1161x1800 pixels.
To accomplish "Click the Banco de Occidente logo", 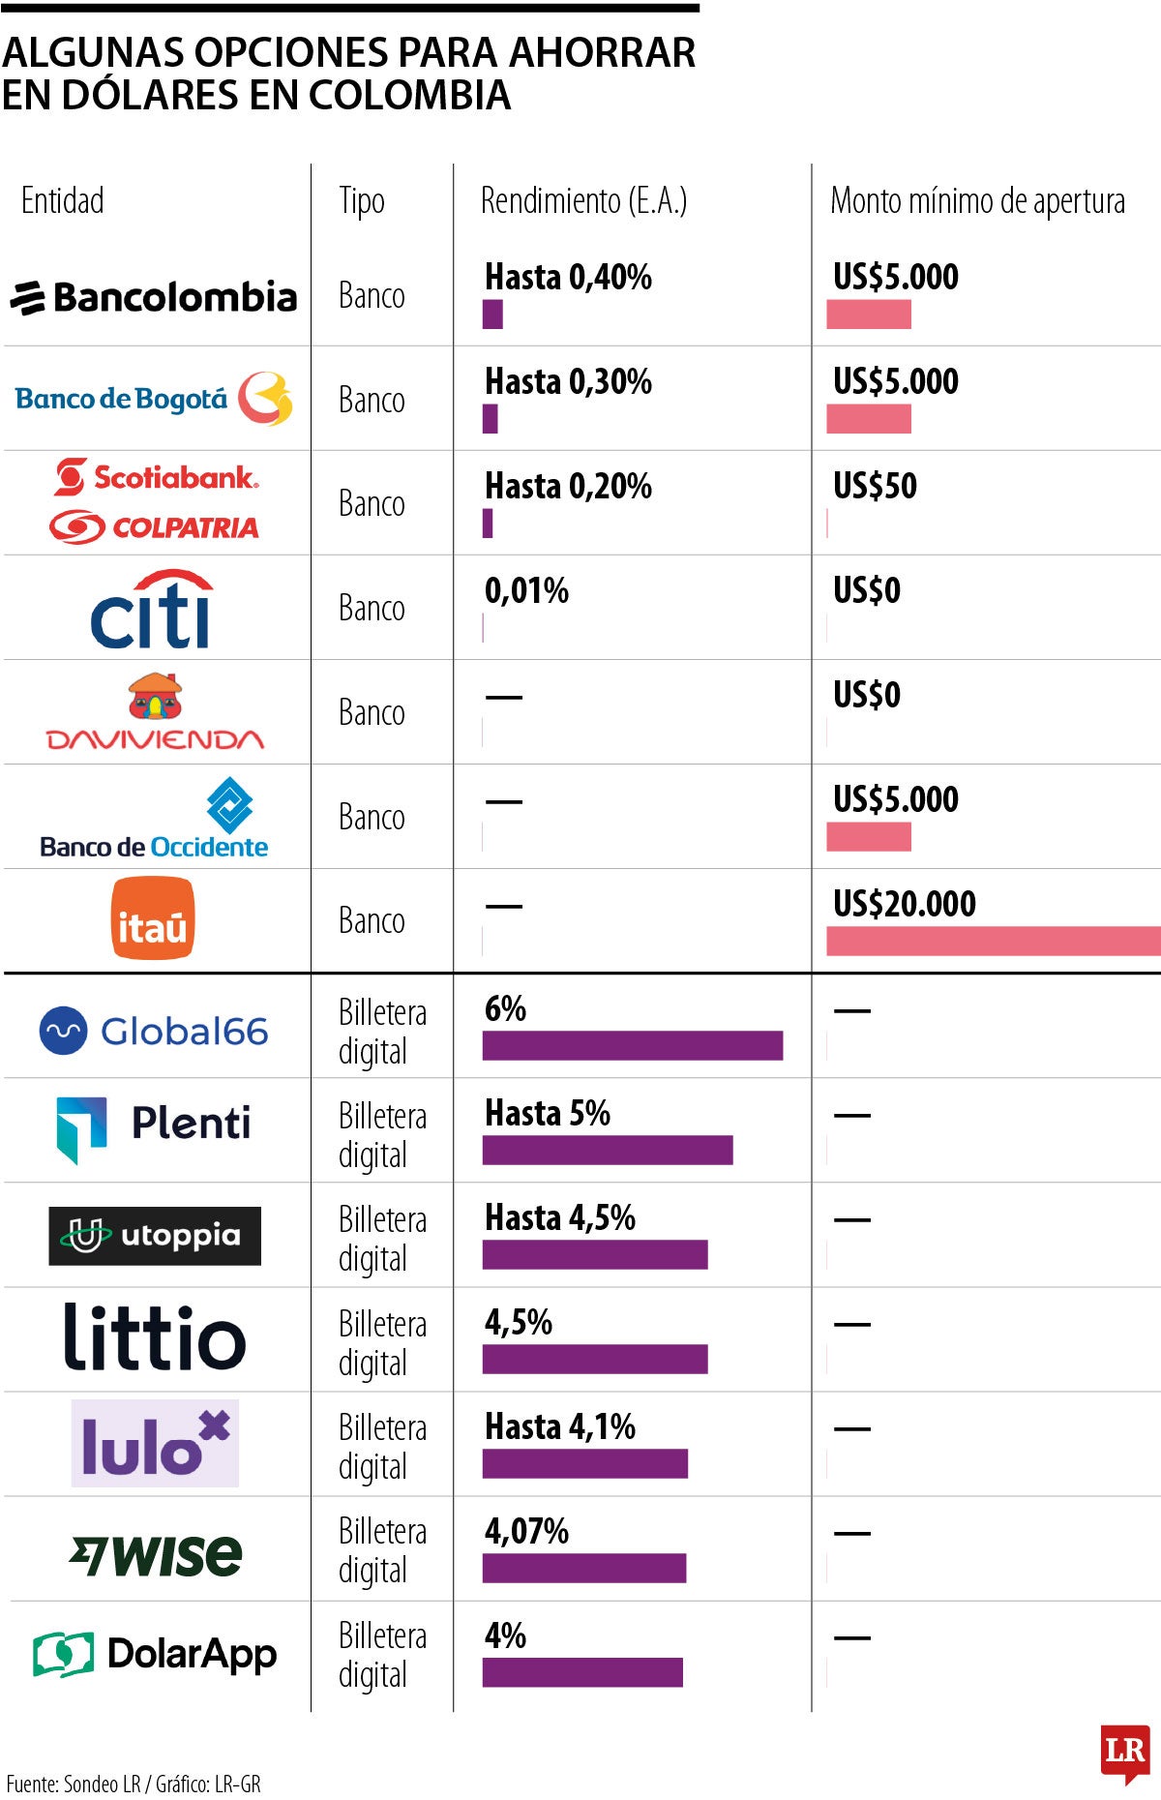I will (x=155, y=819).
